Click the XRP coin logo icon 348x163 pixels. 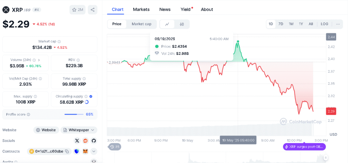pos(6,10)
